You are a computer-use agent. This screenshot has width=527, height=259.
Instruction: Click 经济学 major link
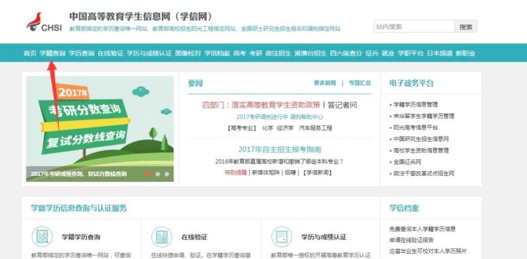(x=285, y=128)
